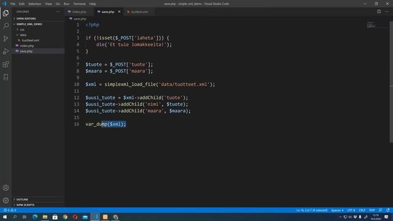Open the editor More Actions ellipsis
This screenshot has height=221, width=393.
(x=387, y=12)
